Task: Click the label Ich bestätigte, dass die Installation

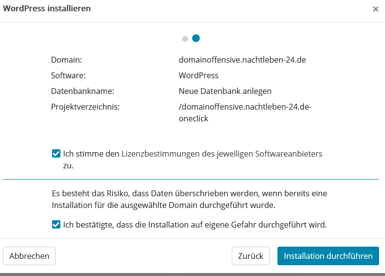Action: (195, 225)
